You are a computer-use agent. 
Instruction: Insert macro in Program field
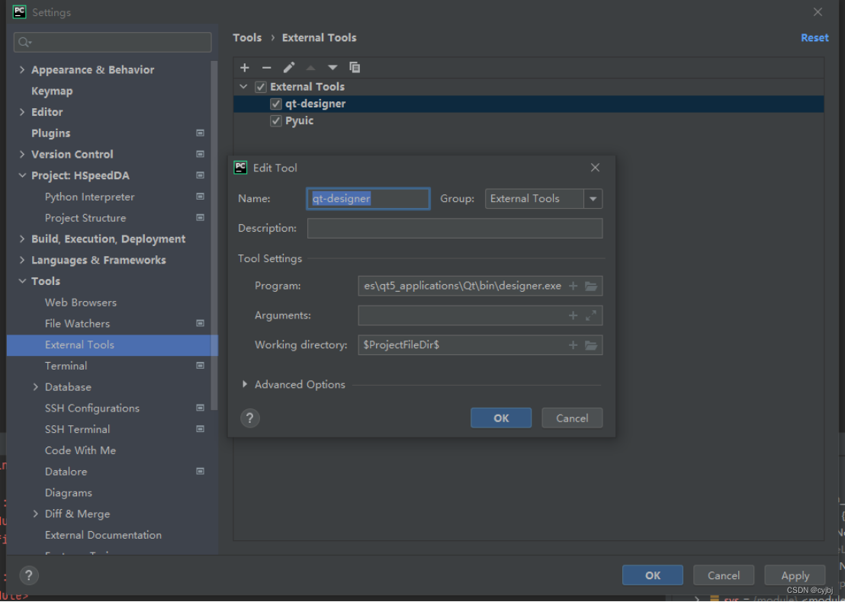tap(573, 286)
